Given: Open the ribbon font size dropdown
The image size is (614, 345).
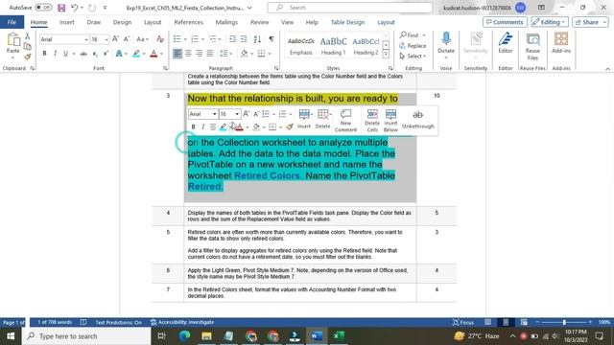Looking at the screenshot, I should pyautogui.click(x=106, y=39).
